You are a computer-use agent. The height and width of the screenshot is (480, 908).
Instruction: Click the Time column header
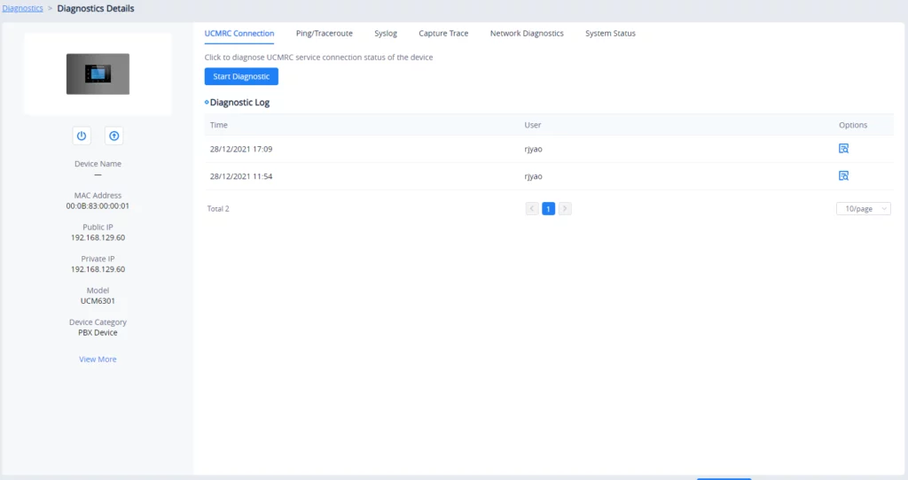219,125
